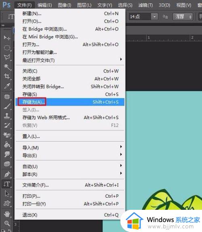
Task: Select the Magic Wand tool
Action: tap(7, 67)
